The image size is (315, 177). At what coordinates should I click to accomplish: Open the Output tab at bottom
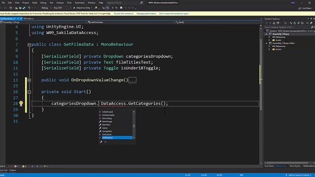(x=12, y=170)
